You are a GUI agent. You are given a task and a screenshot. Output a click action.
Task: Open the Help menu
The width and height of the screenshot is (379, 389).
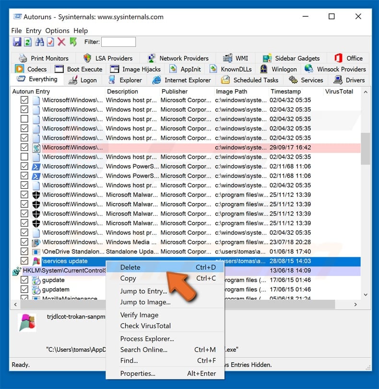[81, 31]
